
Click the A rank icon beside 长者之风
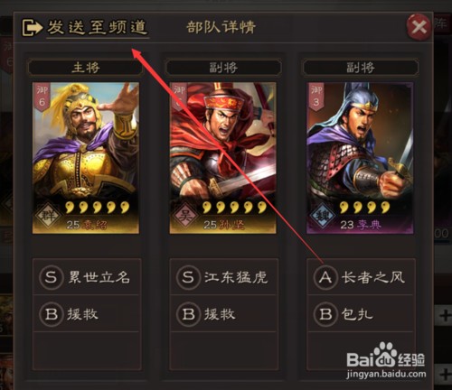(x=325, y=277)
